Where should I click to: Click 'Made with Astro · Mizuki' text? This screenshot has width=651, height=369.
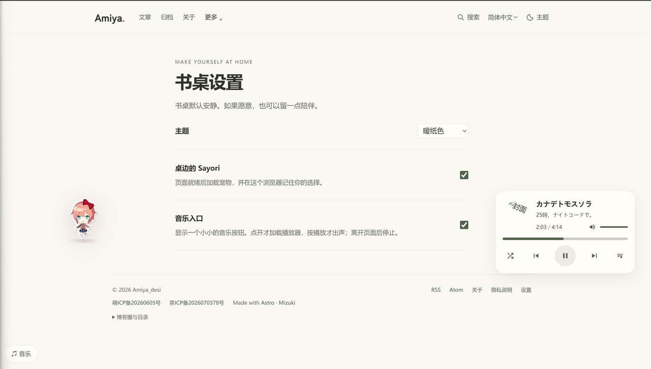coord(264,303)
